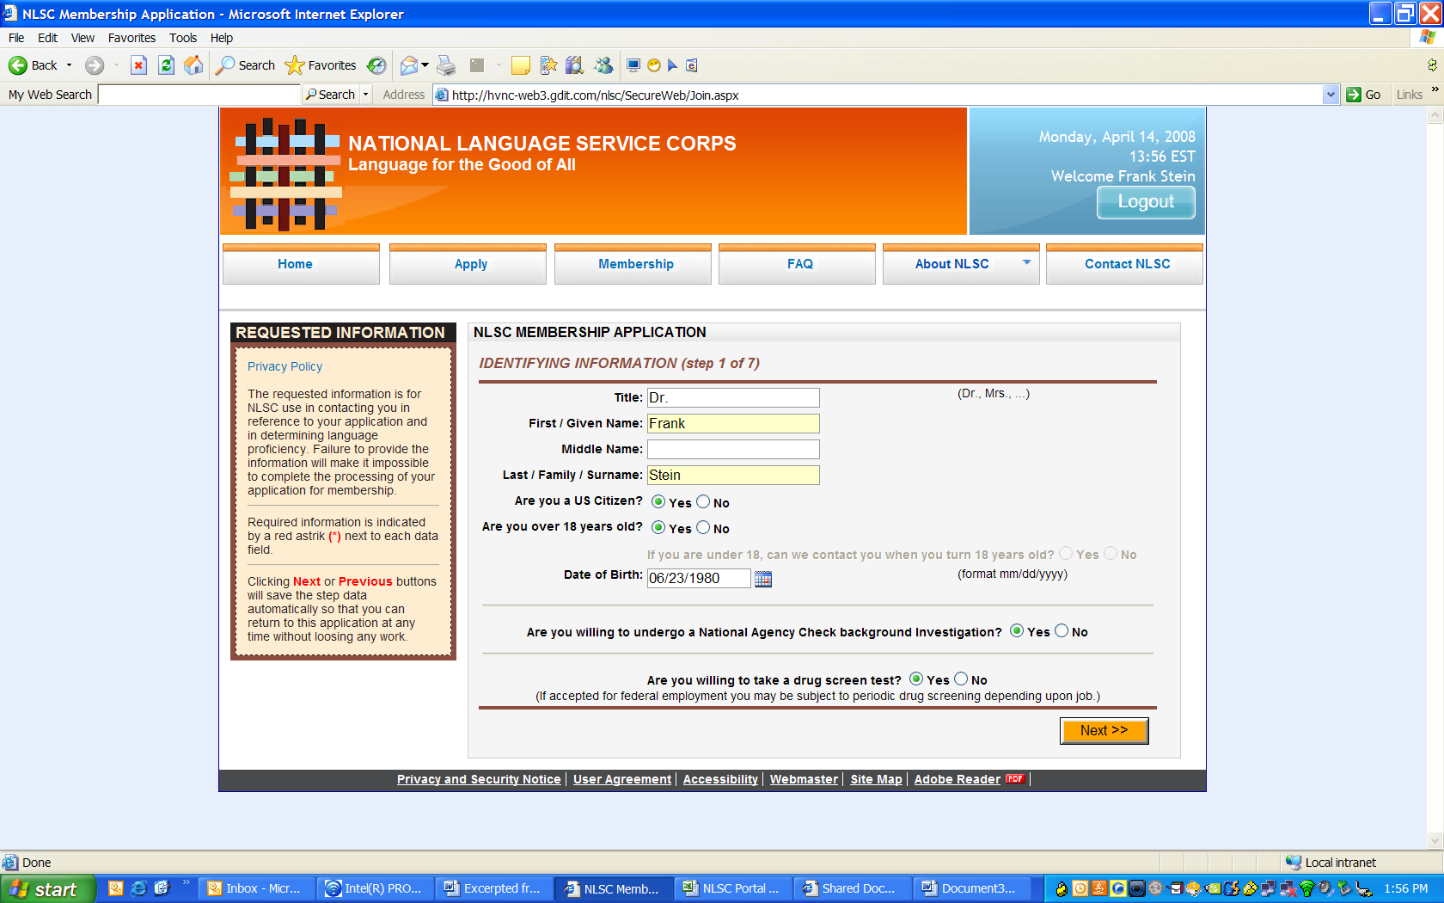1444x903 pixels.
Task: Select No for drug screen test
Action: (x=961, y=679)
